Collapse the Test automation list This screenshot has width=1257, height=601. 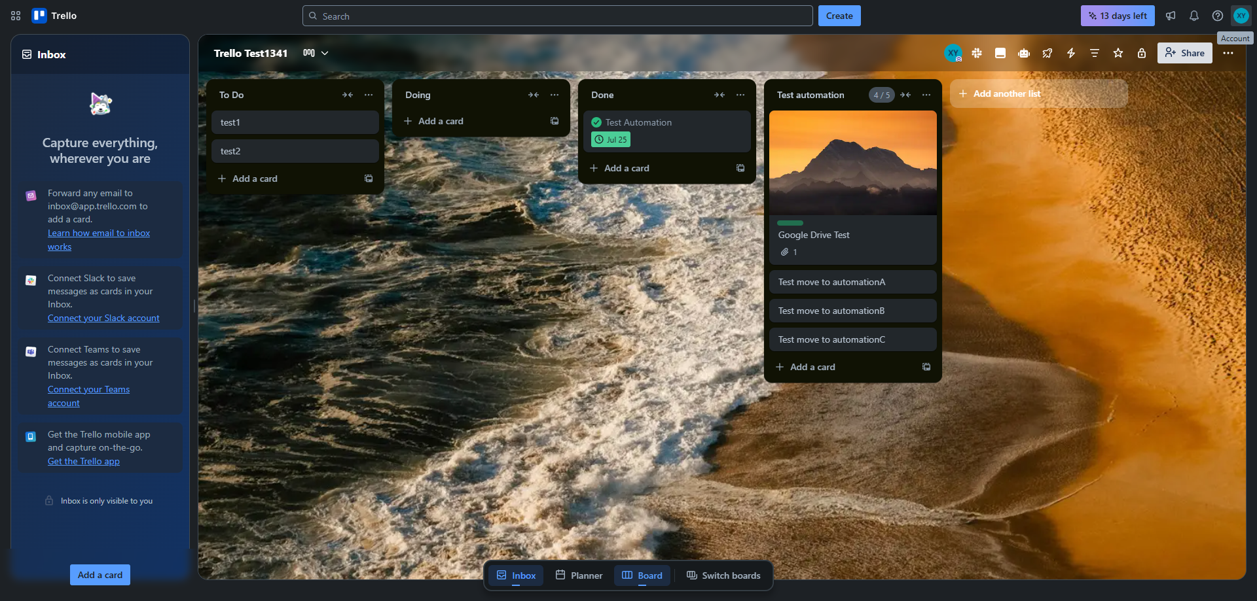(x=905, y=95)
